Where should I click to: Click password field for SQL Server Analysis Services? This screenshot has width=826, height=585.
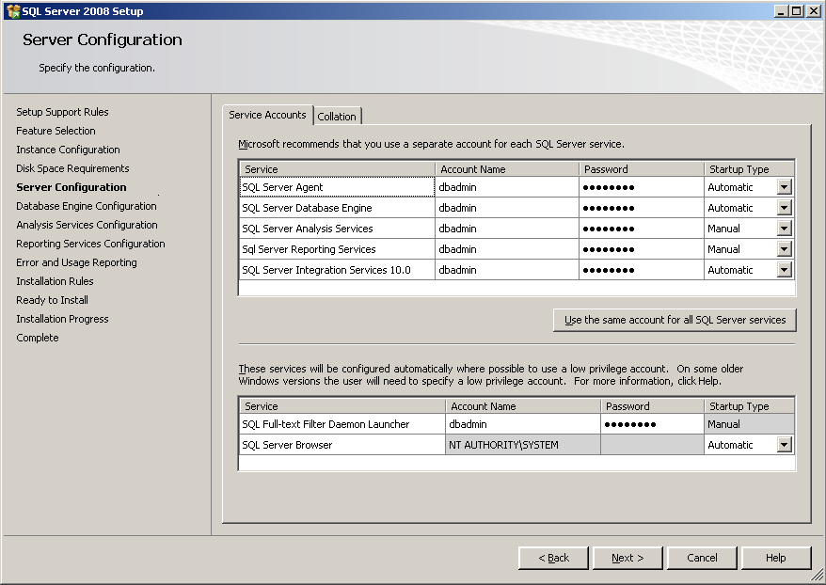tap(642, 228)
